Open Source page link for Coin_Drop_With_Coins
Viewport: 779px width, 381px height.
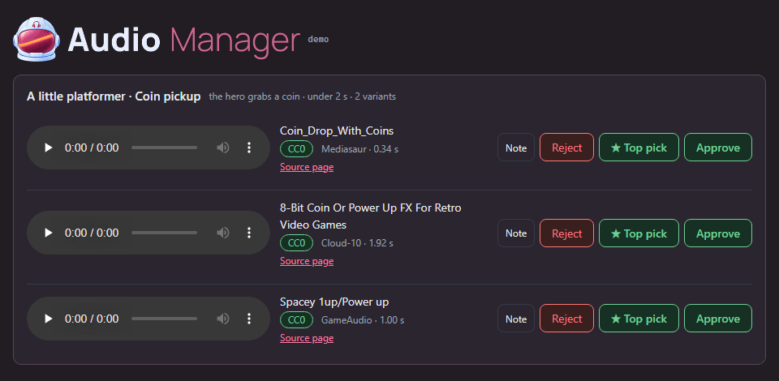point(307,167)
